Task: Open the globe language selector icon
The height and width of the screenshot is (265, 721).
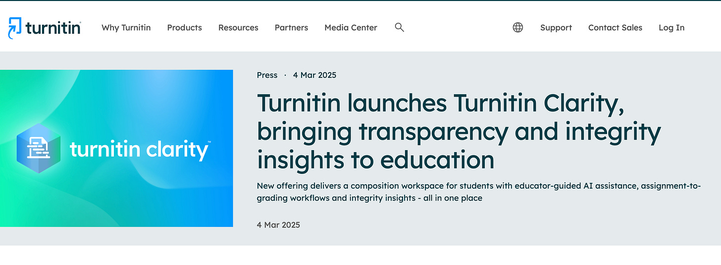Action: click(x=518, y=28)
